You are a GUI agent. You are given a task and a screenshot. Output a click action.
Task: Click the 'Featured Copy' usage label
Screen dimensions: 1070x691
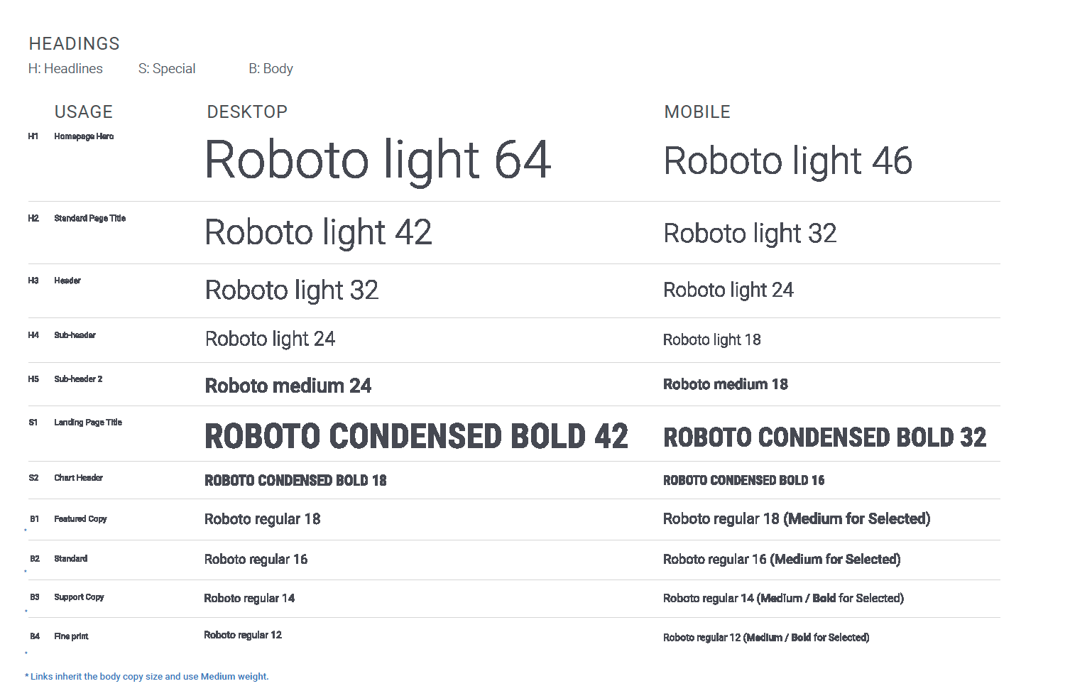click(x=80, y=519)
